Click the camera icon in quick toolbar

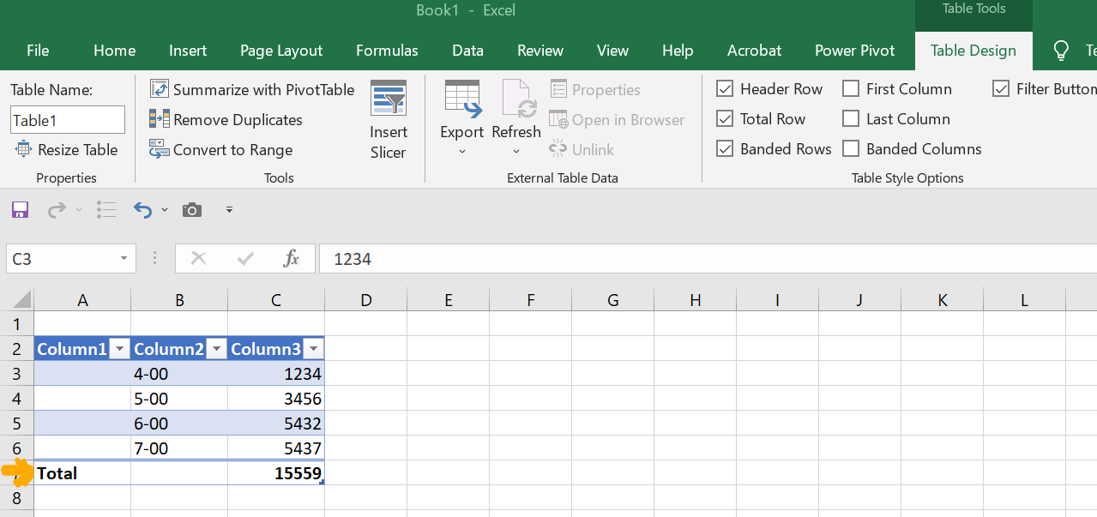click(192, 210)
